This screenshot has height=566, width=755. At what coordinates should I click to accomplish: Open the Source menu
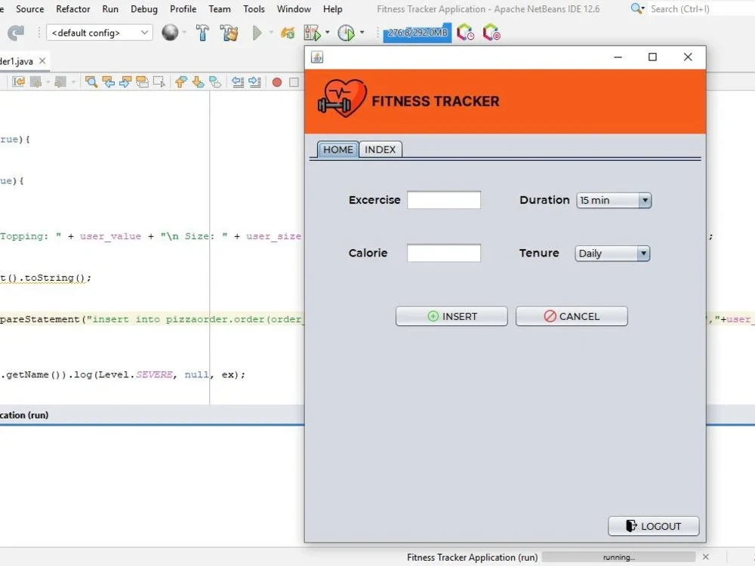point(30,8)
